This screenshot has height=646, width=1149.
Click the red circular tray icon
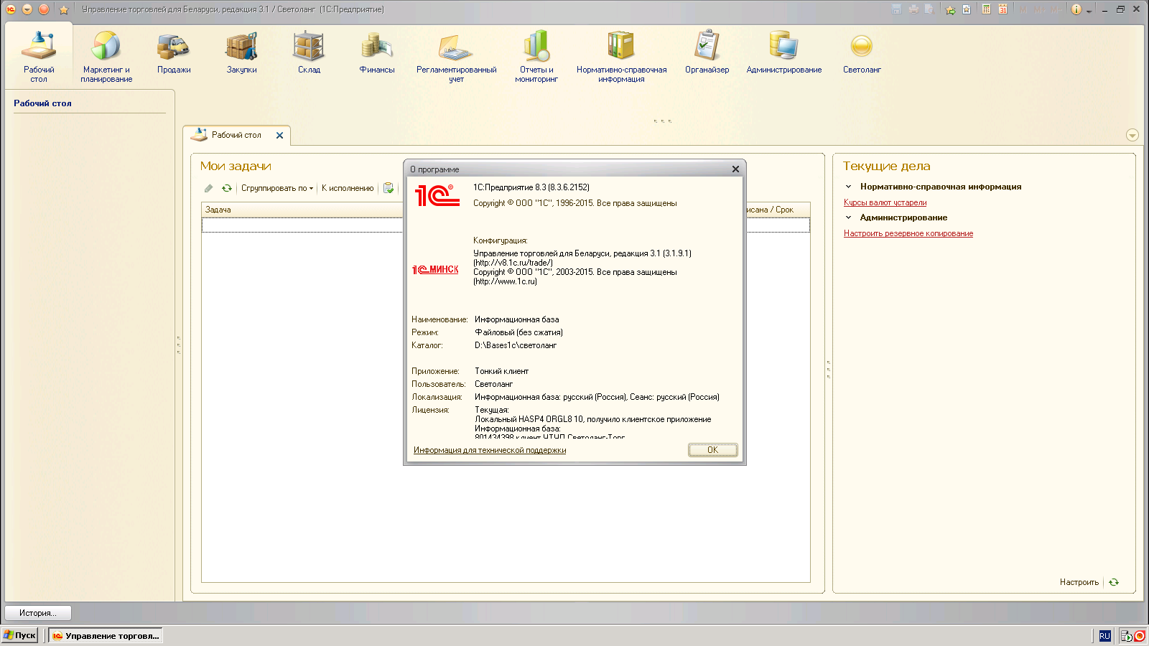1139,636
